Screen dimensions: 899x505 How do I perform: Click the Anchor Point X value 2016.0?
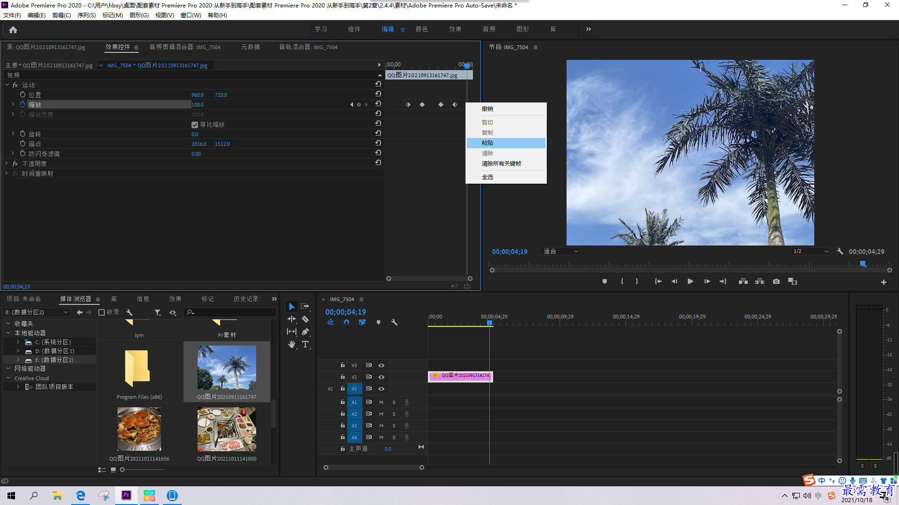coord(199,144)
